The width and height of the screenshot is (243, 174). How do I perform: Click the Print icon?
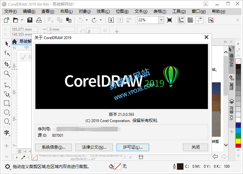(39, 20)
